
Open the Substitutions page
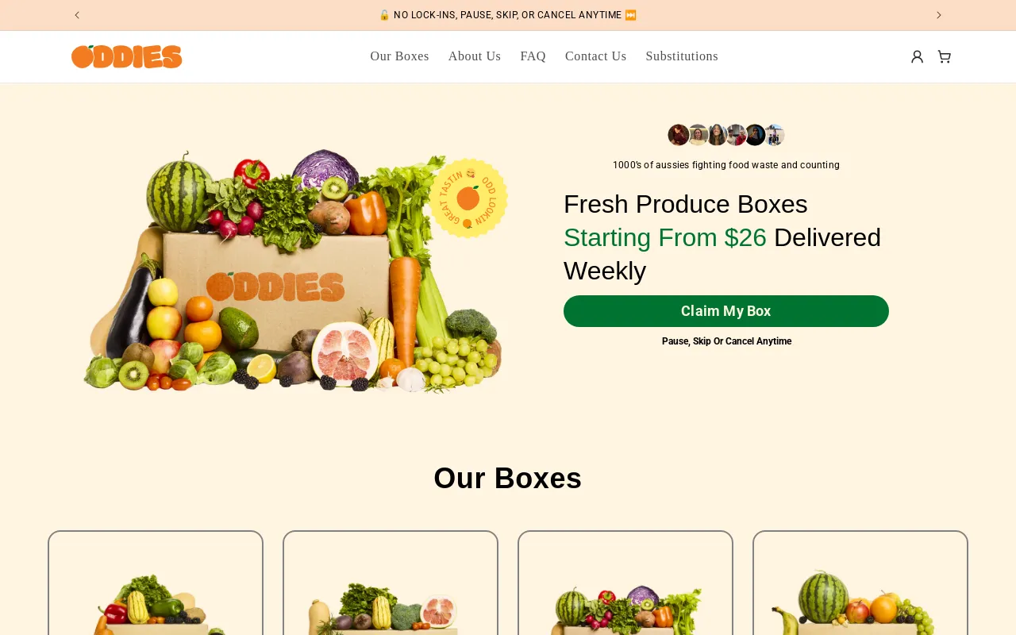682,56
